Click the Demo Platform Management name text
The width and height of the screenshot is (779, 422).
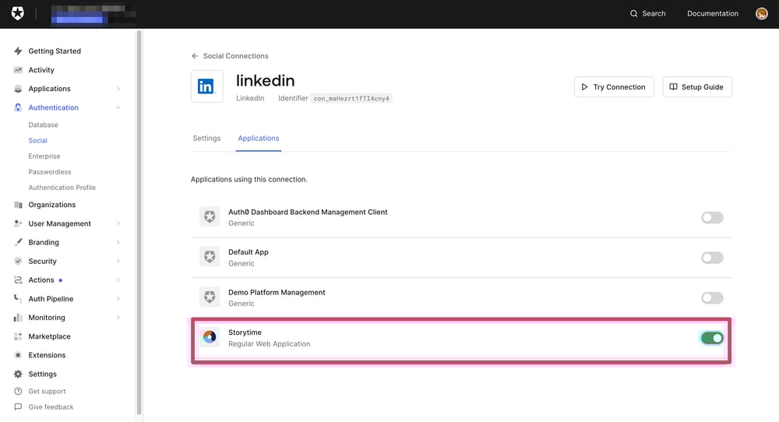coord(277,293)
